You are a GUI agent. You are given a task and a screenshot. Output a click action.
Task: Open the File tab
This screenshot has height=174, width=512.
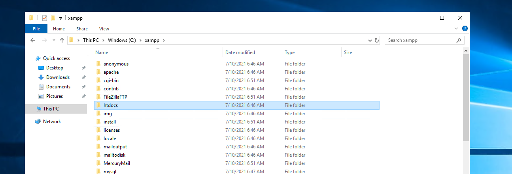click(36, 29)
